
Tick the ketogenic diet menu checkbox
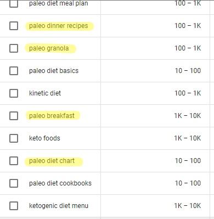14,206
